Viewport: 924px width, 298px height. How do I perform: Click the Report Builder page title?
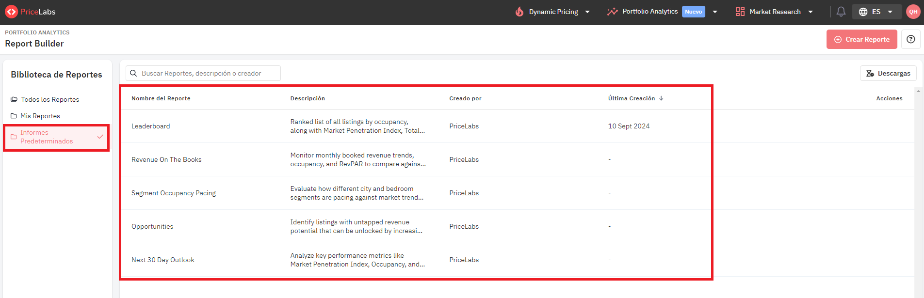(x=34, y=44)
